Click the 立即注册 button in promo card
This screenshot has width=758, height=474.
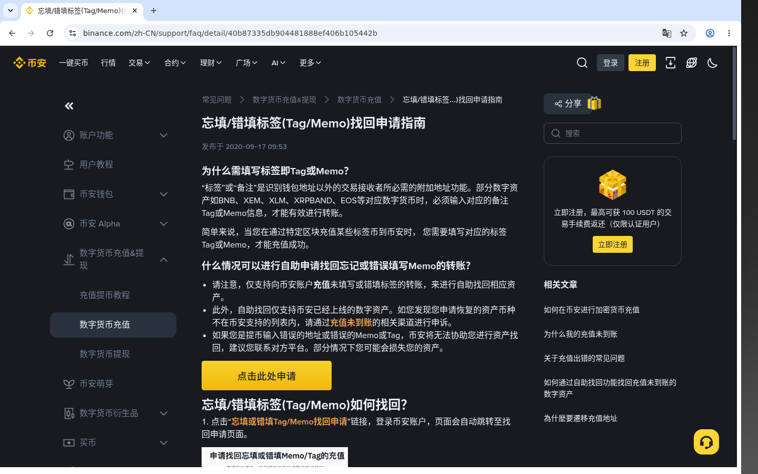613,244
